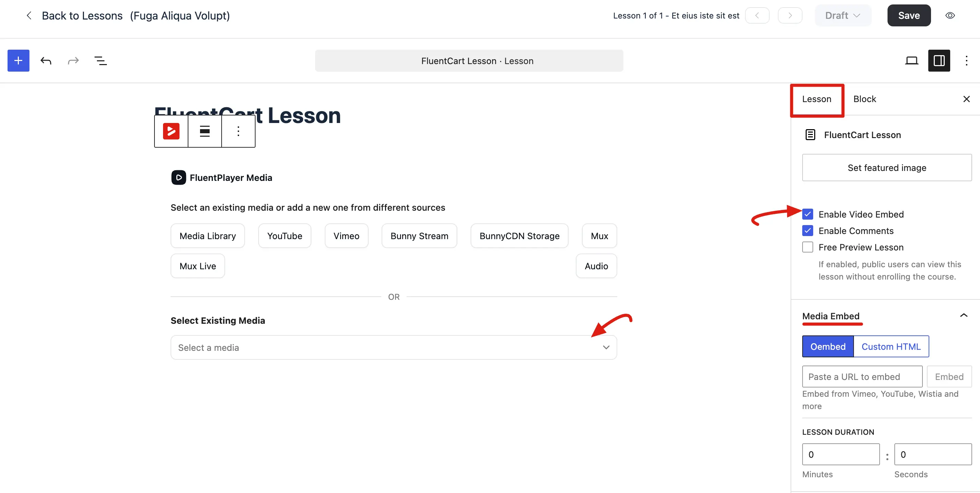Click the Paste a URL to embed field
Viewport: 980px width, 493px height.
(862, 377)
